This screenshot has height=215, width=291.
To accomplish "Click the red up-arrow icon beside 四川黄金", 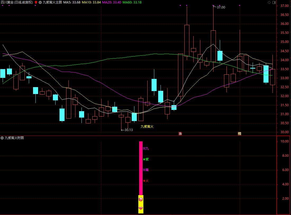I will [x=36, y=2].
